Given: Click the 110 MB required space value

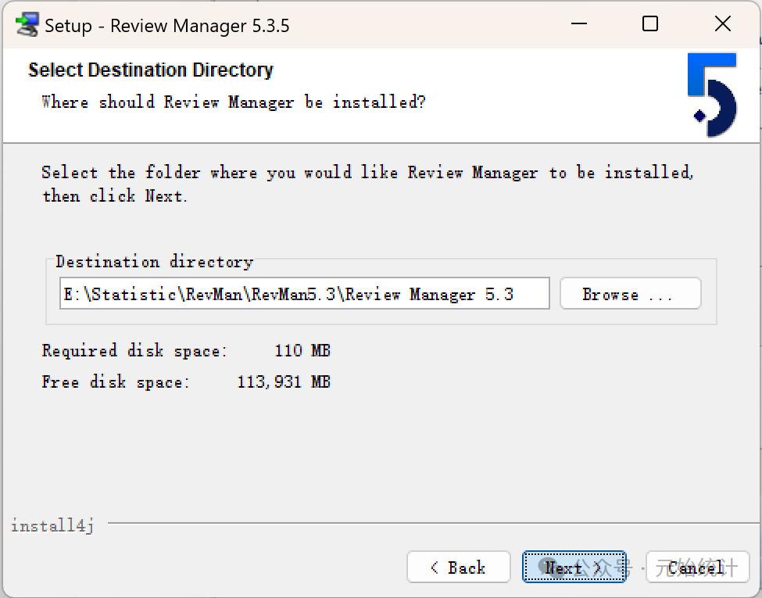Looking at the screenshot, I should (302, 350).
